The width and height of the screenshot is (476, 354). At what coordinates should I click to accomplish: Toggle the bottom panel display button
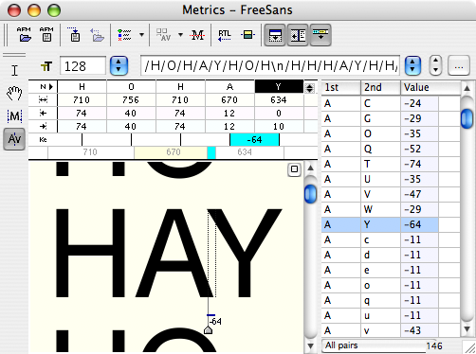[275, 35]
